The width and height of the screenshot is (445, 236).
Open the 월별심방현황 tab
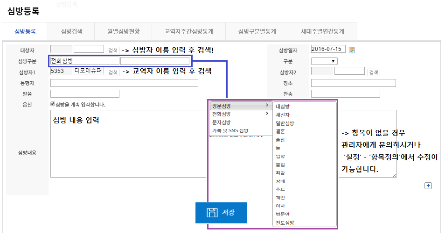(124, 31)
